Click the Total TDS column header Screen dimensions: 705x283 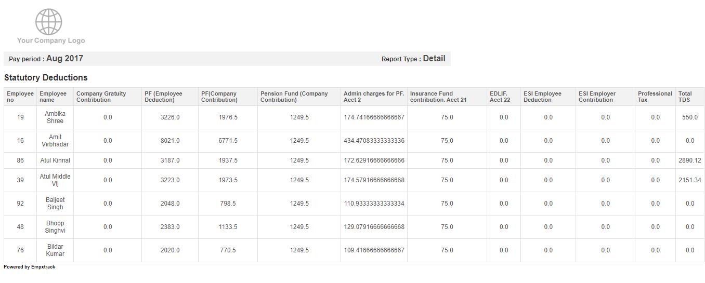pyautogui.click(x=685, y=97)
